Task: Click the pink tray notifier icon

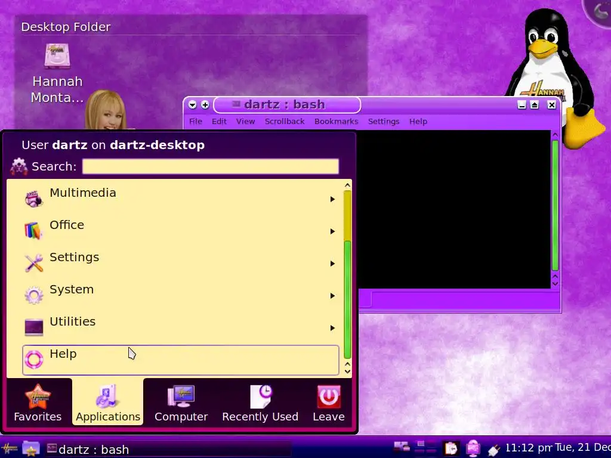Action: (x=473, y=448)
